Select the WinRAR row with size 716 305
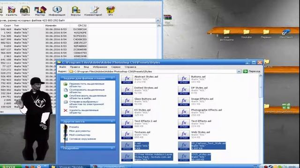Image resolution: width=300 pixels, height=168 pixels. coord(44,36)
